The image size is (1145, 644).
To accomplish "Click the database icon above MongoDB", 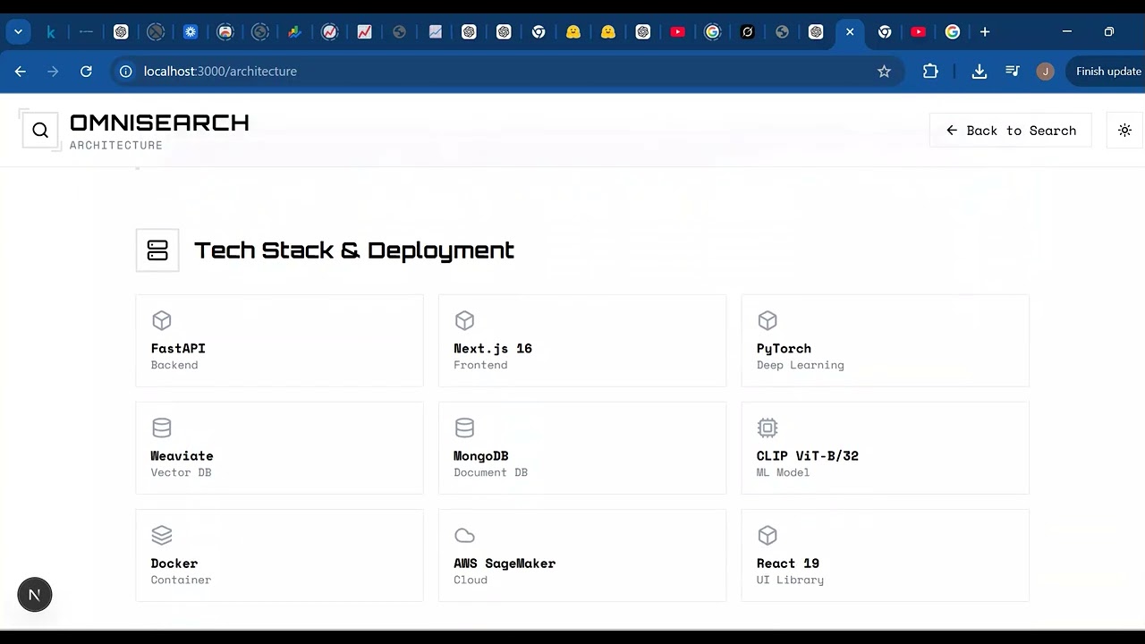I will pyautogui.click(x=464, y=428).
